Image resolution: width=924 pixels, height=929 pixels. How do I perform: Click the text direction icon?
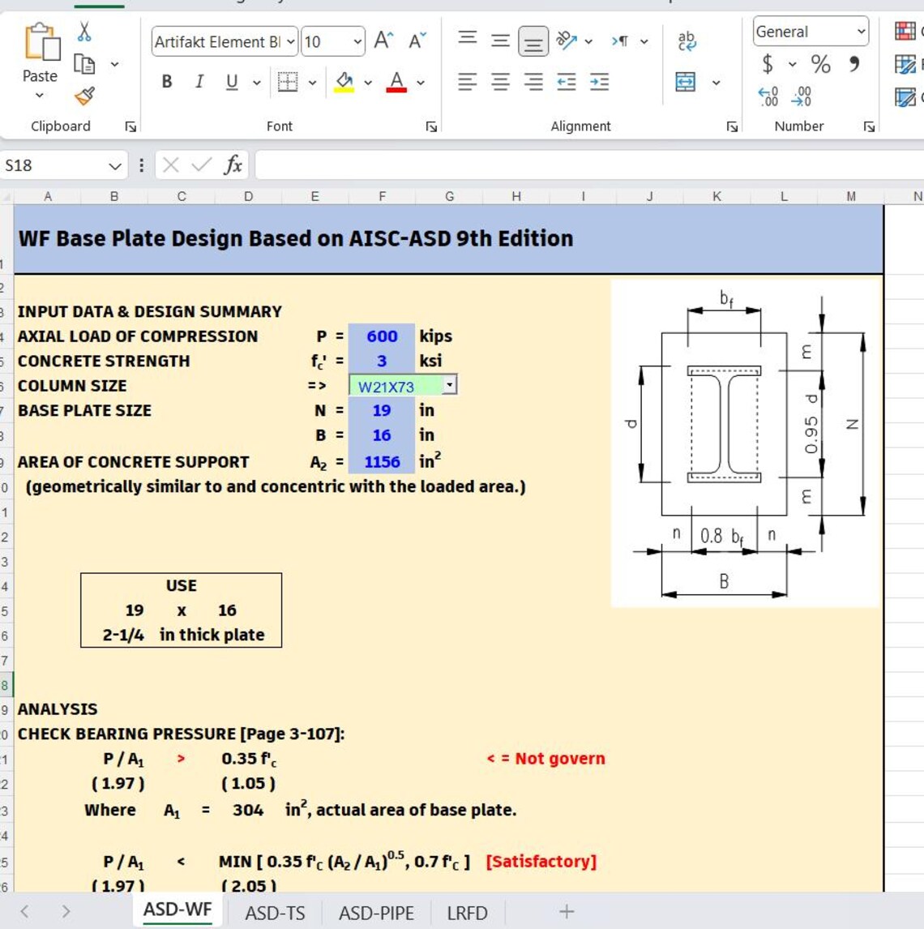point(620,41)
